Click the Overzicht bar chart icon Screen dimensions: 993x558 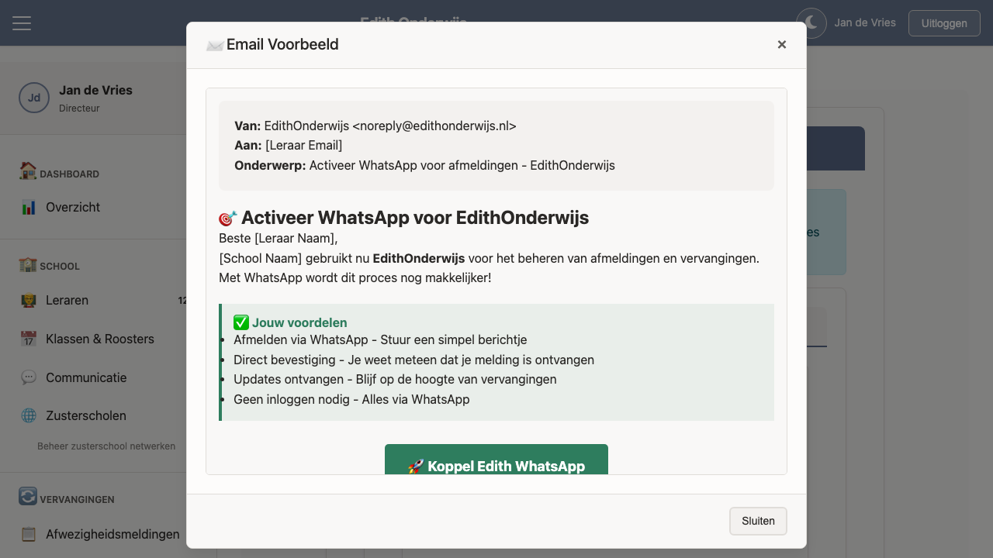tap(29, 208)
